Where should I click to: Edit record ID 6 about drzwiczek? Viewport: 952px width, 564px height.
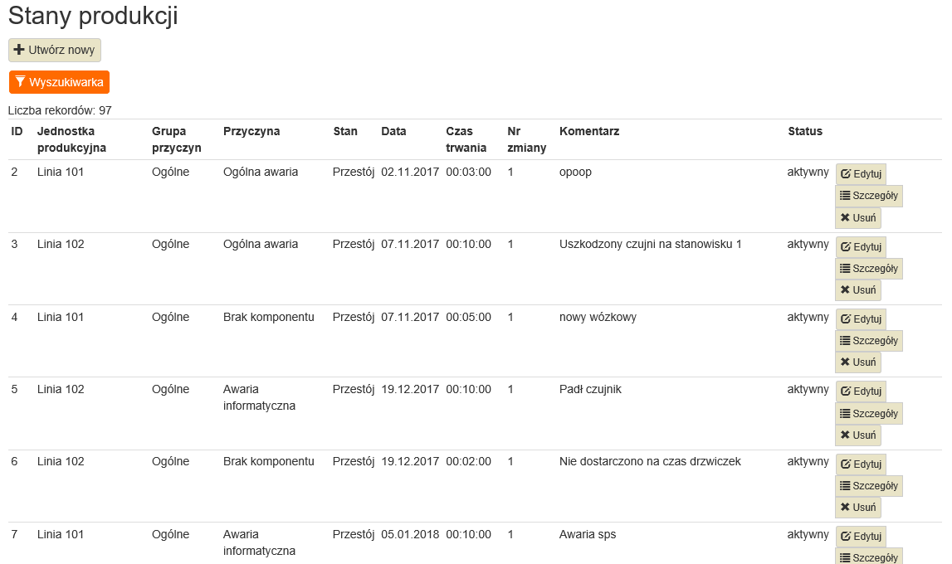(x=861, y=464)
